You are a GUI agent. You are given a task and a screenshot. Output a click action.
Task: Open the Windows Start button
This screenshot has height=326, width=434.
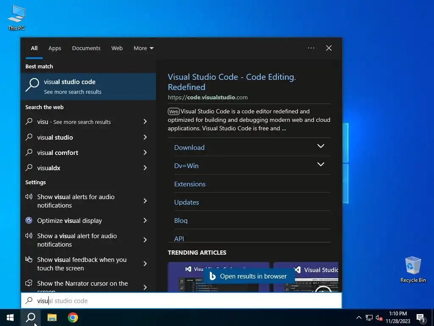(10, 318)
